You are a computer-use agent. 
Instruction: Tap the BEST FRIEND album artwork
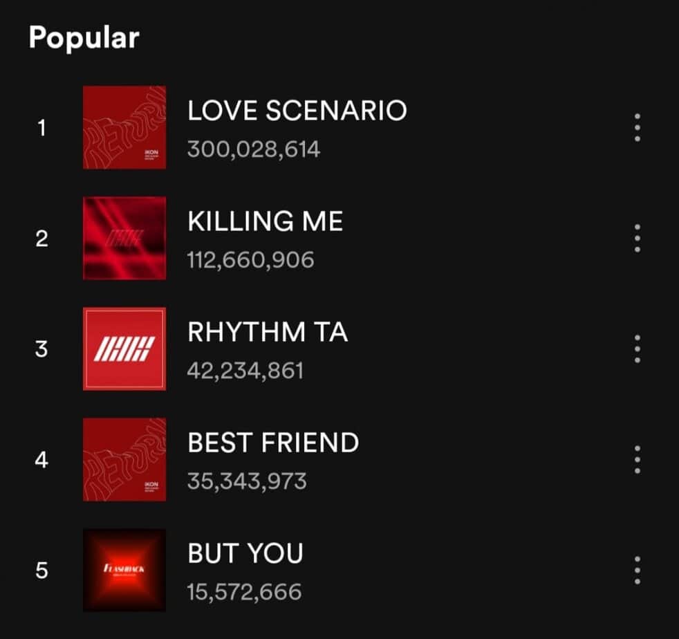coord(124,459)
